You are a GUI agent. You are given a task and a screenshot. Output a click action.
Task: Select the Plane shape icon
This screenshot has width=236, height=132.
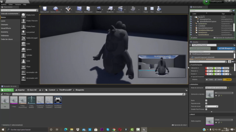[x=23, y=67]
